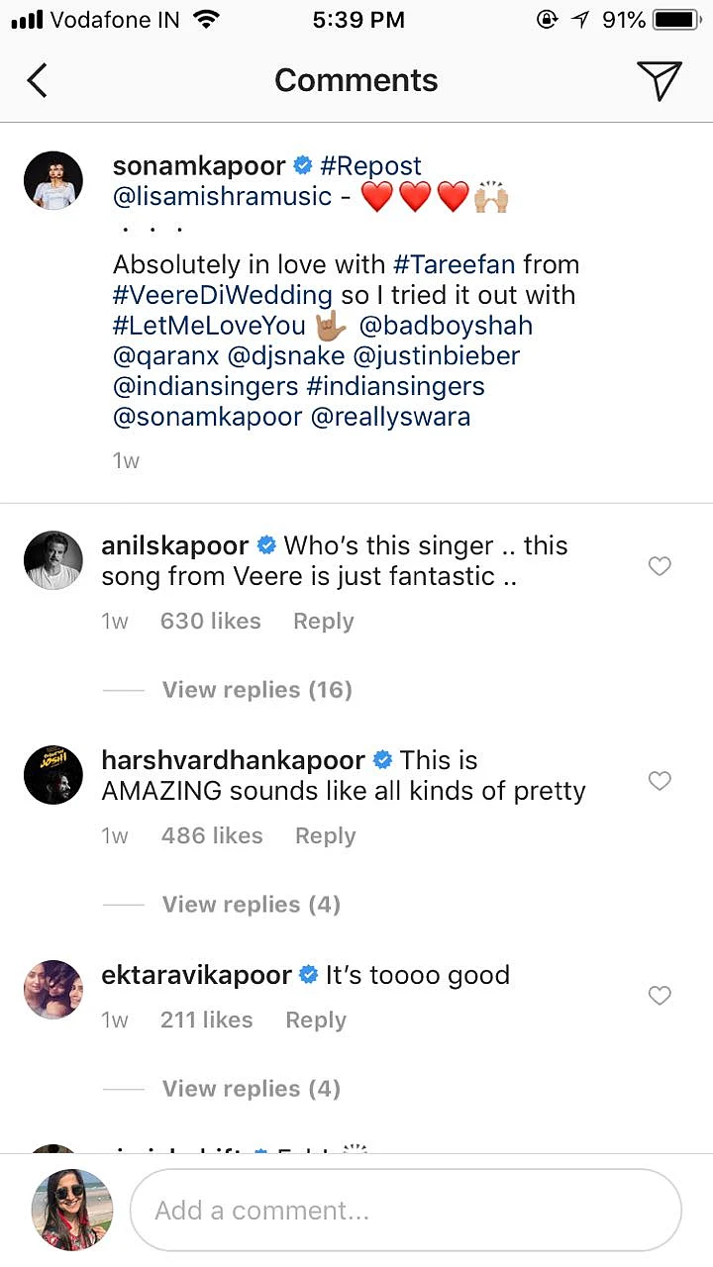Image resolution: width=713 pixels, height=1267 pixels.
Task: Open sonamkapoor's profile picture
Action: 52,181
